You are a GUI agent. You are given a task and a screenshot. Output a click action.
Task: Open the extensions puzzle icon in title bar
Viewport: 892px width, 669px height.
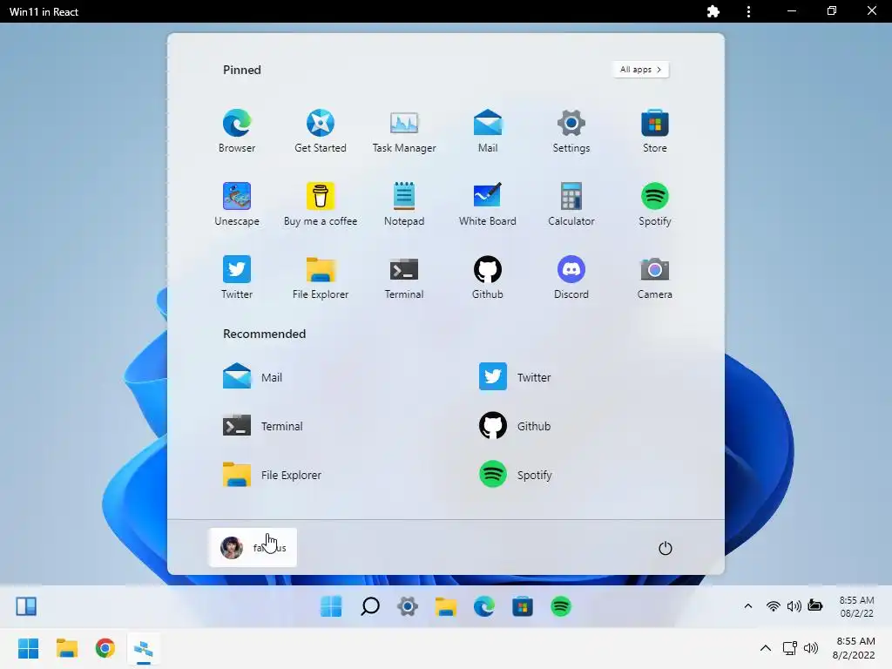point(713,11)
